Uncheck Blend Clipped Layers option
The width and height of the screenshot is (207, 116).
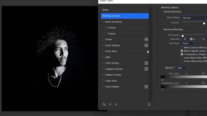(x=182, y=51)
